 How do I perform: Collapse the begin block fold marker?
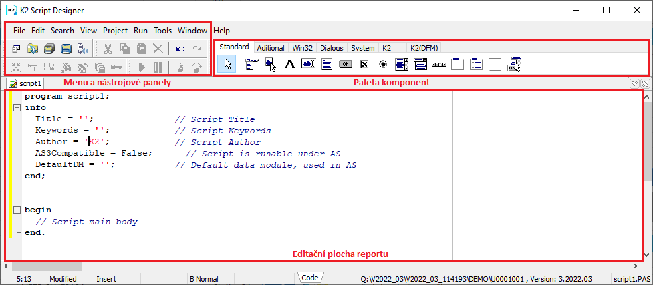coord(17,210)
